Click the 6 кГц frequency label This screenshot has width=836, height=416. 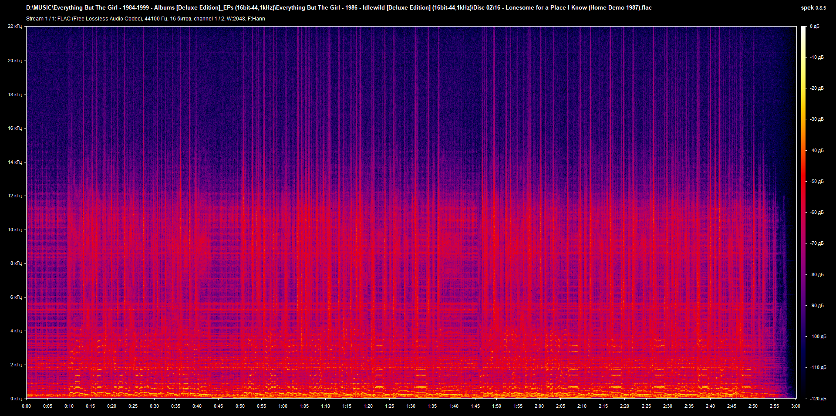(16, 297)
